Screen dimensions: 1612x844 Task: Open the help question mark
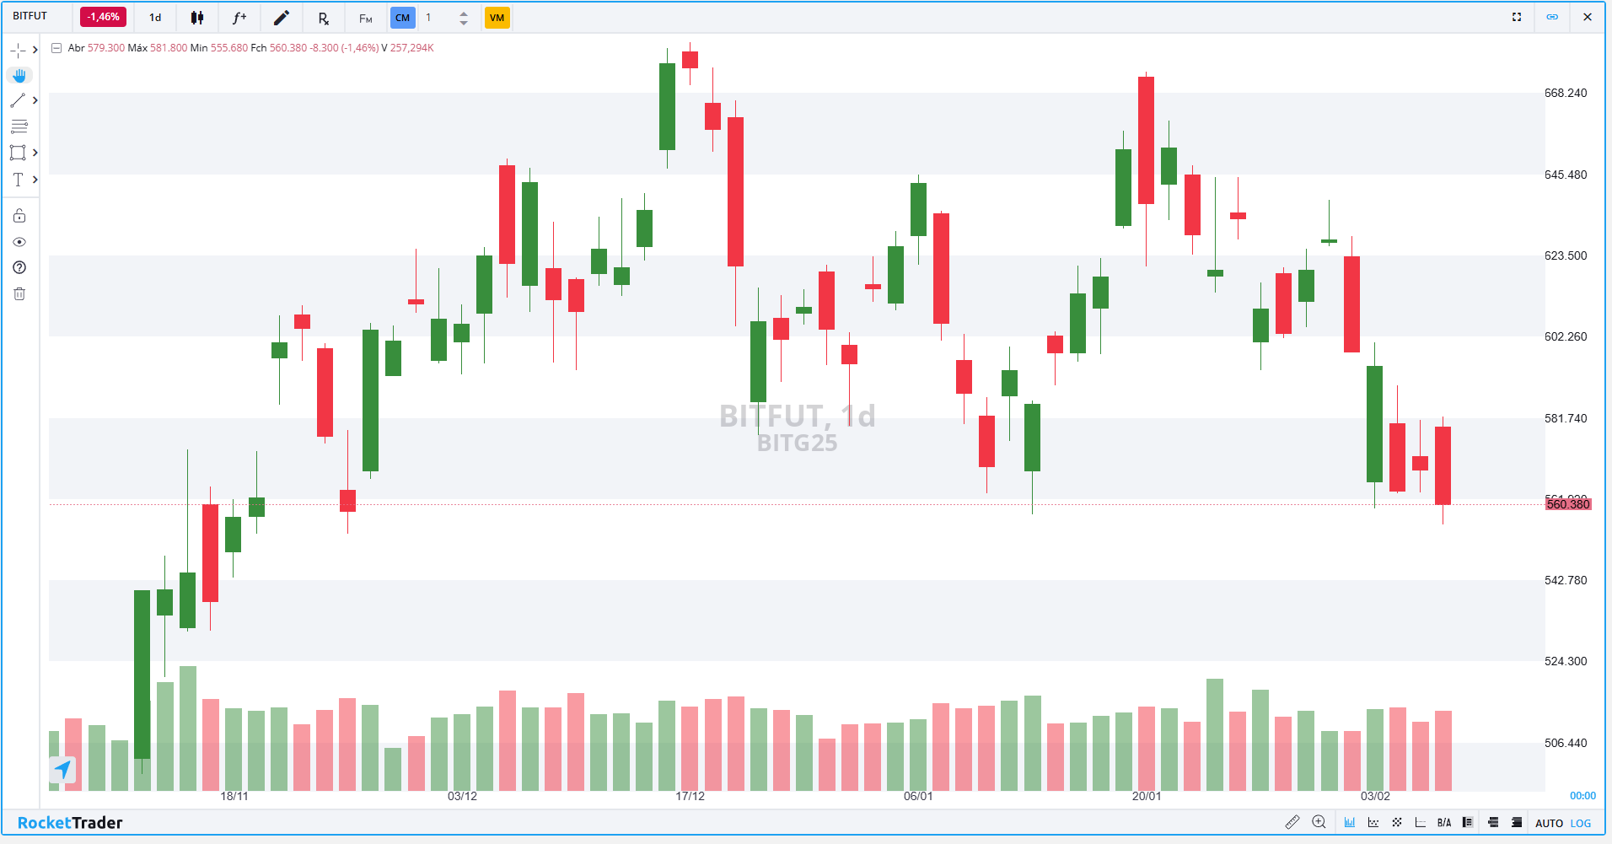19,267
